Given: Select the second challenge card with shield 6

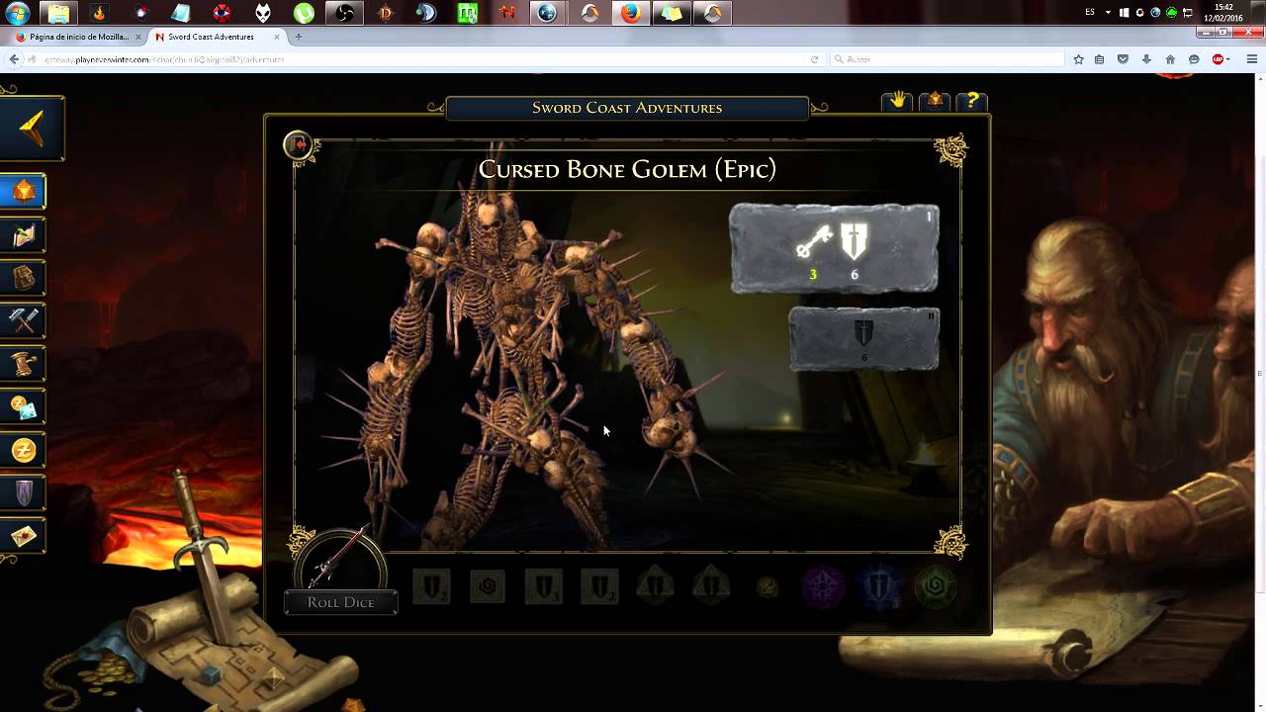Looking at the screenshot, I should (x=863, y=338).
